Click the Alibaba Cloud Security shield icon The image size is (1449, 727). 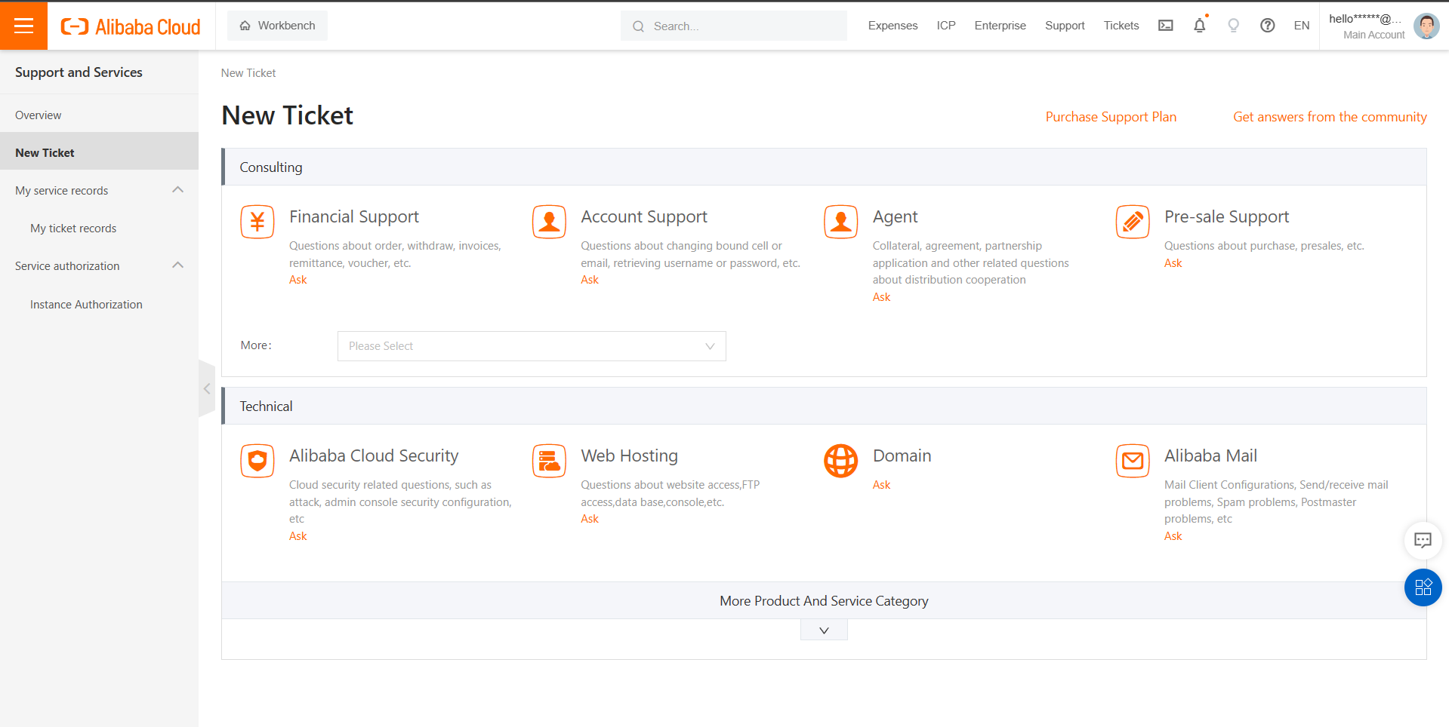[x=257, y=461]
